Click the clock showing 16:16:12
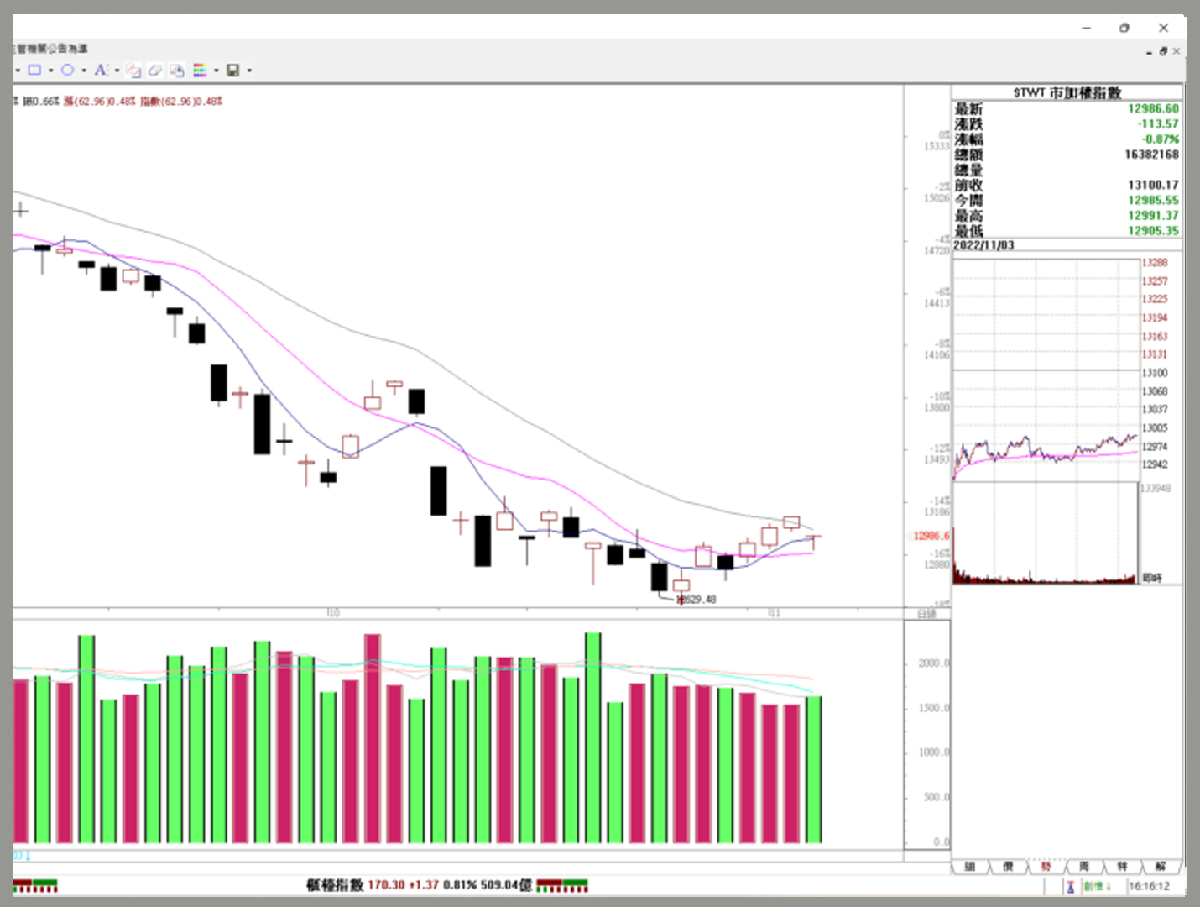This screenshot has width=1200, height=907. click(x=1149, y=887)
